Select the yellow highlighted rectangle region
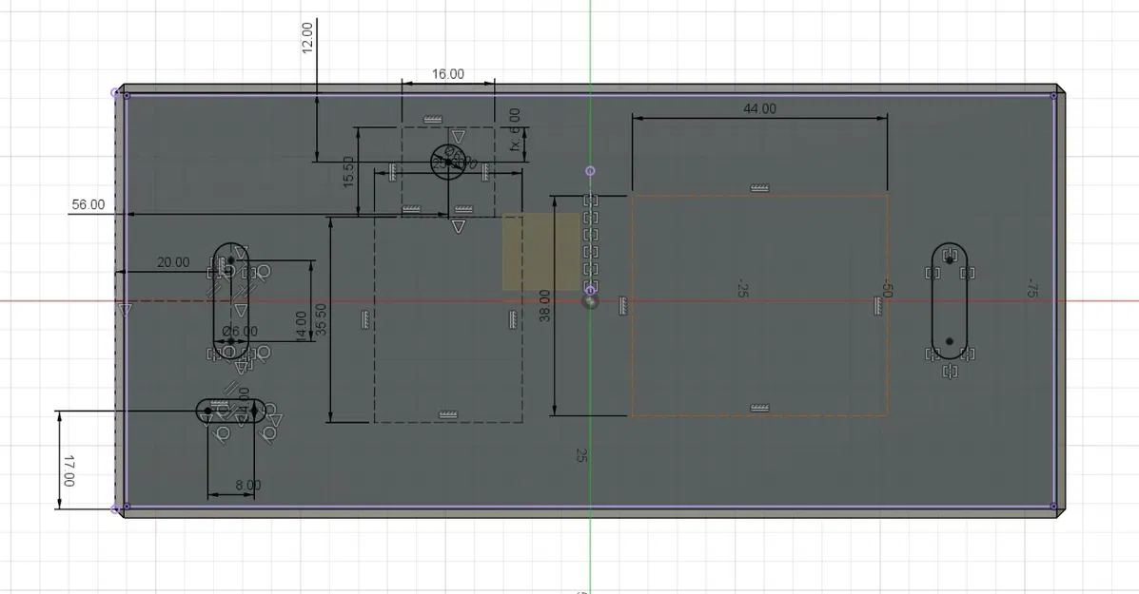Image resolution: width=1139 pixels, height=594 pixels. tap(541, 252)
